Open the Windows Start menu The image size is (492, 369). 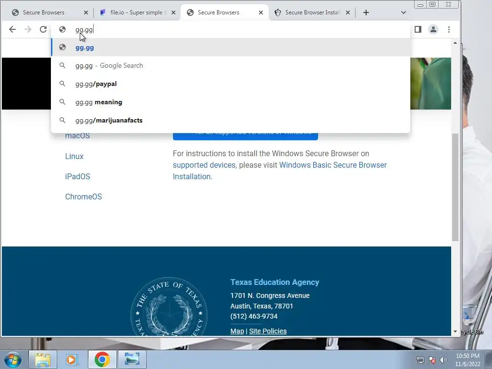pos(13,359)
